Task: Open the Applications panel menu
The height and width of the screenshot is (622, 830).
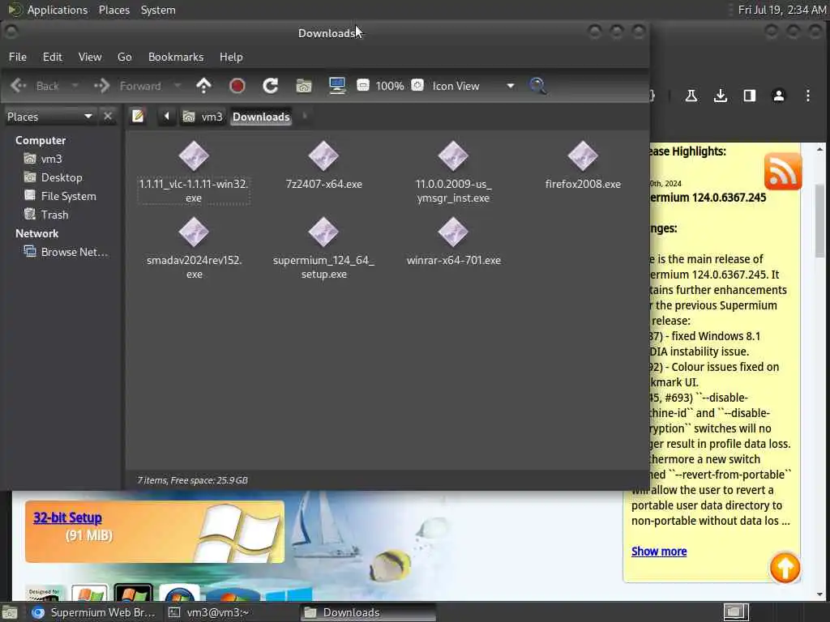Action: click(x=58, y=10)
